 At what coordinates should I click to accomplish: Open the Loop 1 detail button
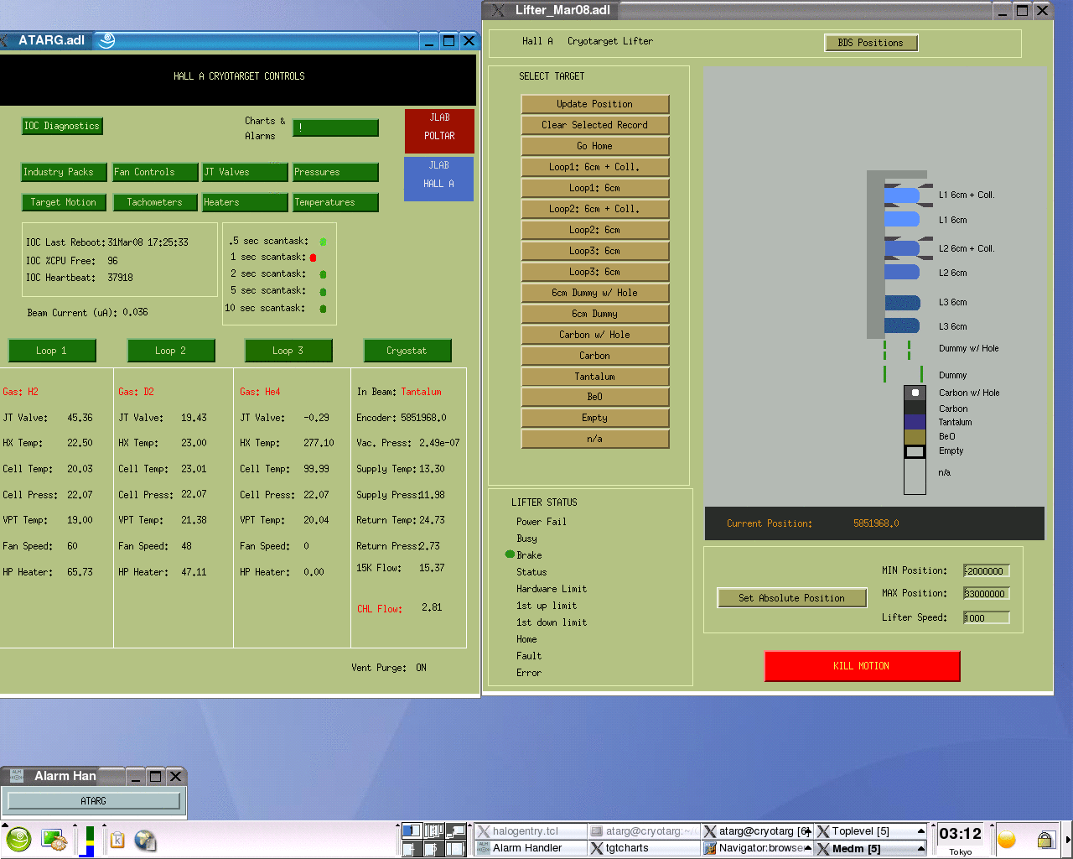[x=52, y=351]
